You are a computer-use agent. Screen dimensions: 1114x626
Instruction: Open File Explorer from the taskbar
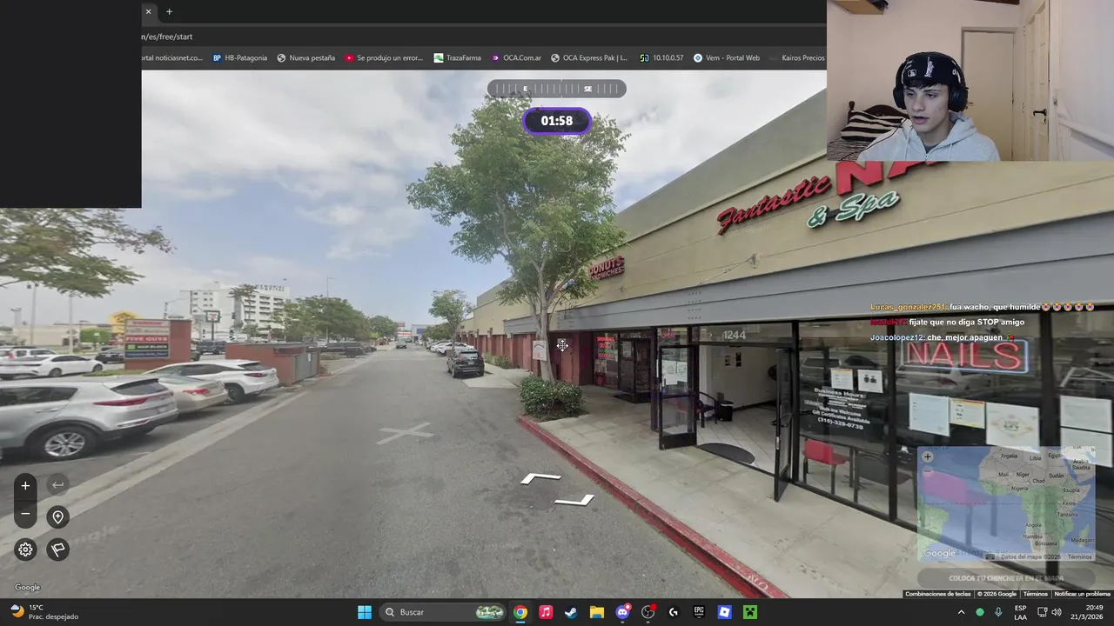pyautogui.click(x=596, y=612)
